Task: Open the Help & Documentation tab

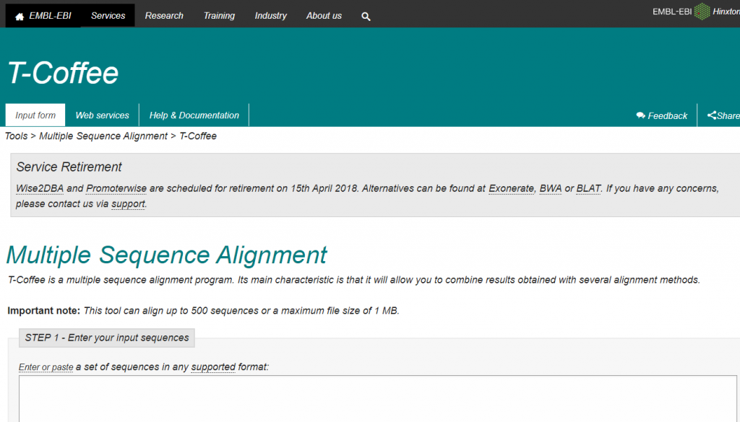Action: pos(194,115)
